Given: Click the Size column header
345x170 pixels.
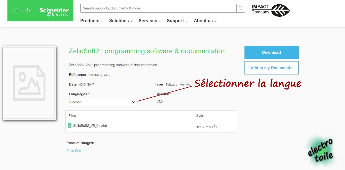Looking at the screenshot, I should [199, 116].
